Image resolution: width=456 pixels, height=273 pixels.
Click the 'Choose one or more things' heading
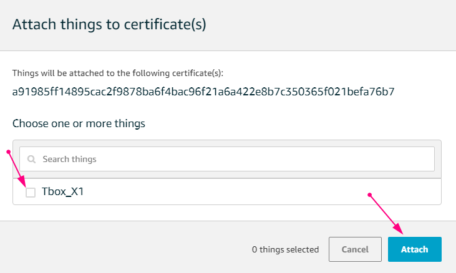point(79,123)
